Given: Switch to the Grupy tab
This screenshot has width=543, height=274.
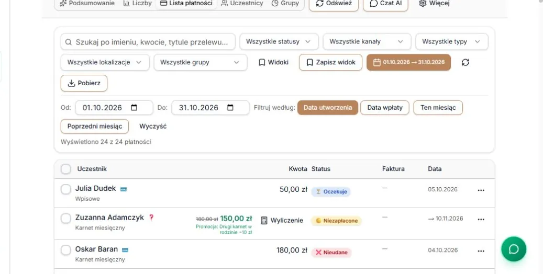Looking at the screenshot, I should [x=285, y=3].
